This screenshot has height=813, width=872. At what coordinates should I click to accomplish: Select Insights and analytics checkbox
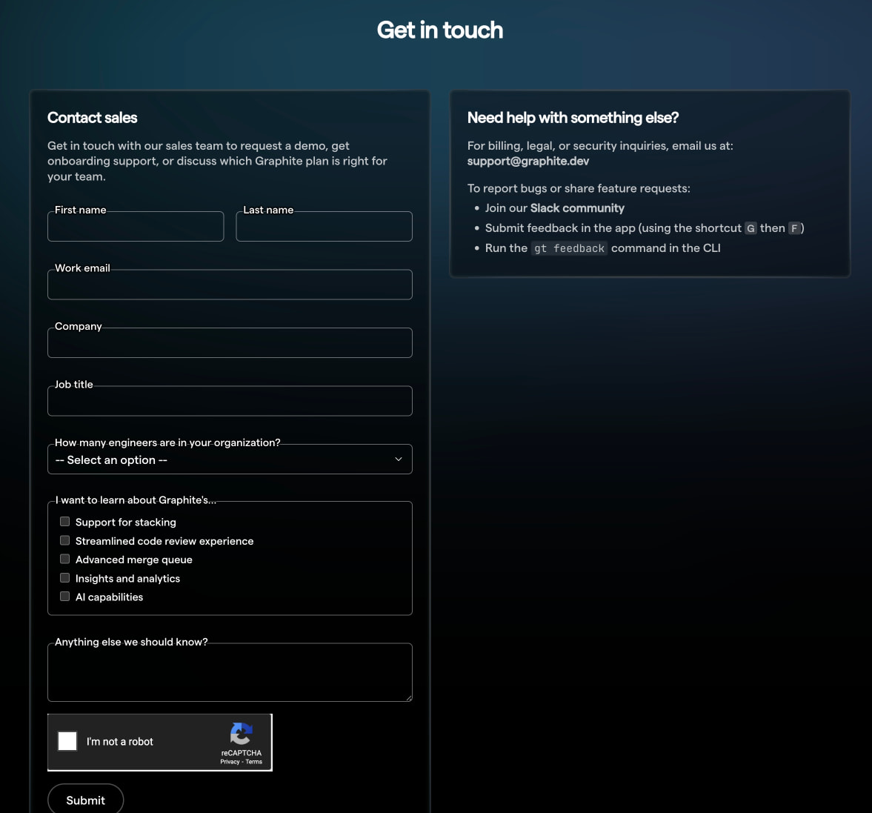click(x=65, y=577)
